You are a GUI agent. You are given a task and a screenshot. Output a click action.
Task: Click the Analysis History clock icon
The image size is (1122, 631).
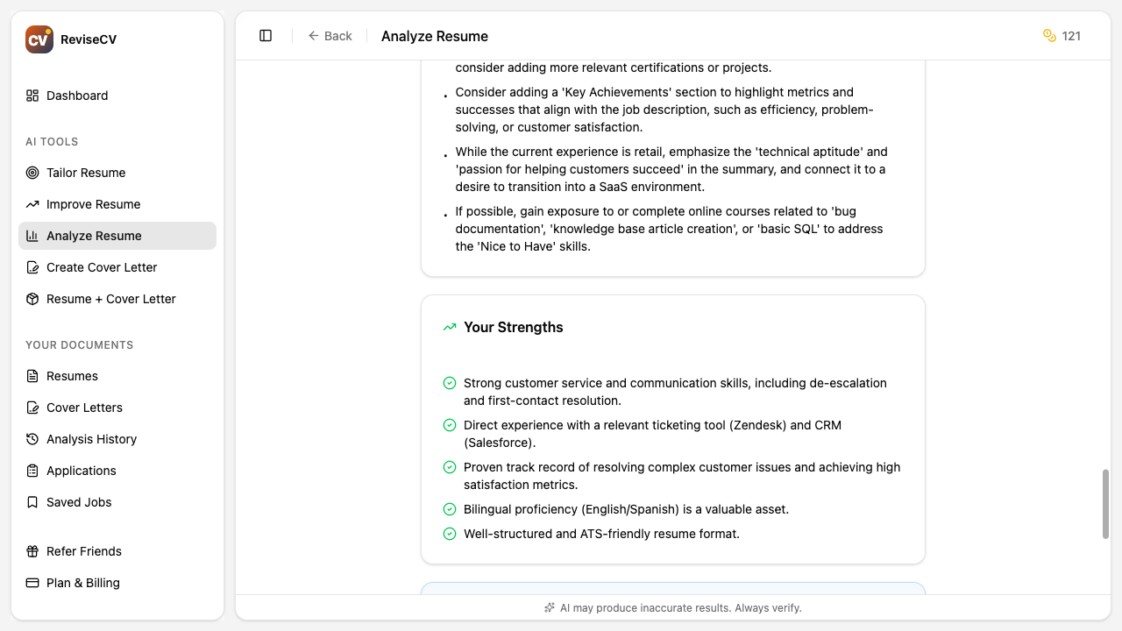[32, 439]
